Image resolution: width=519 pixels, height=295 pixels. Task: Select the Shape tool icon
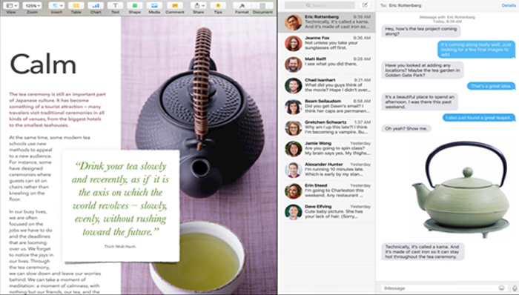pyautogui.click(x=135, y=6)
